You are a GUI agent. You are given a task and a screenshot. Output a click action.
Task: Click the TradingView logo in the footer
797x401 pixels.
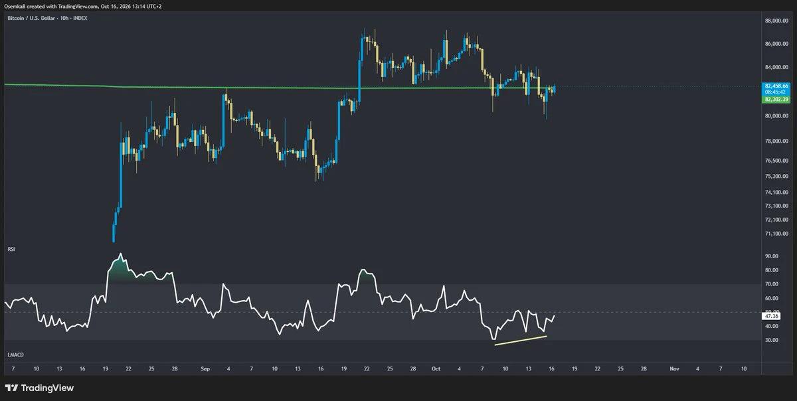(x=39, y=388)
